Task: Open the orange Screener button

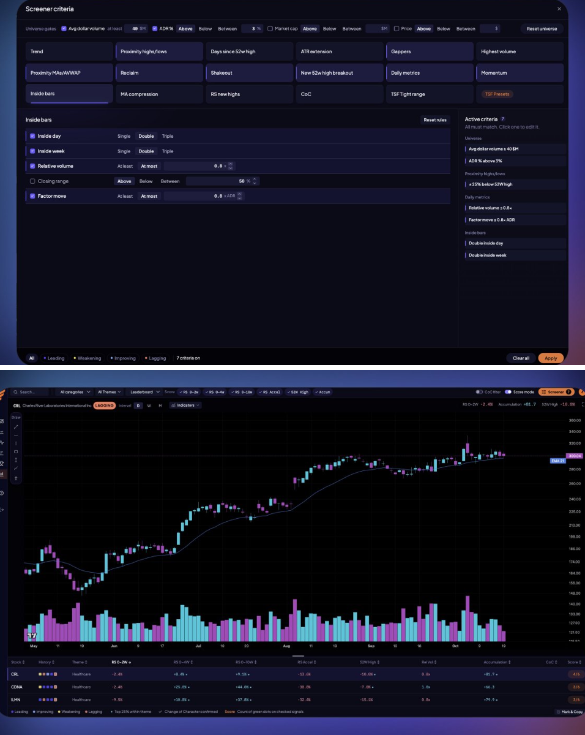Action: point(556,392)
